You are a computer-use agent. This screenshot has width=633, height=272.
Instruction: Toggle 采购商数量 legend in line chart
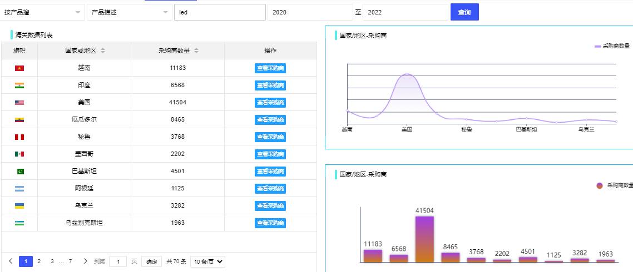tap(612, 46)
